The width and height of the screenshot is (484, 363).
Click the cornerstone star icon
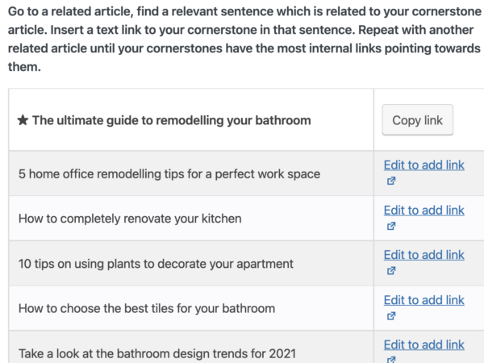pos(23,120)
